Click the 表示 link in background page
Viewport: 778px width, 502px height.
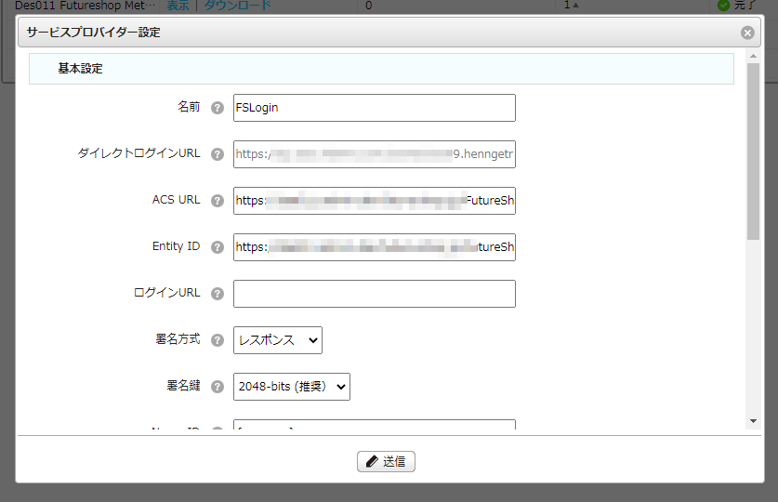click(x=178, y=6)
